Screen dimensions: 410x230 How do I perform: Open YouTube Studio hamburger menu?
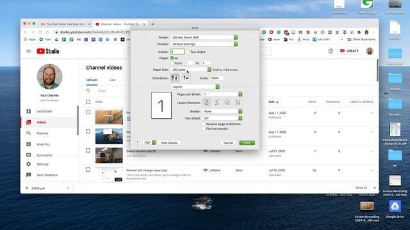[x=28, y=51]
